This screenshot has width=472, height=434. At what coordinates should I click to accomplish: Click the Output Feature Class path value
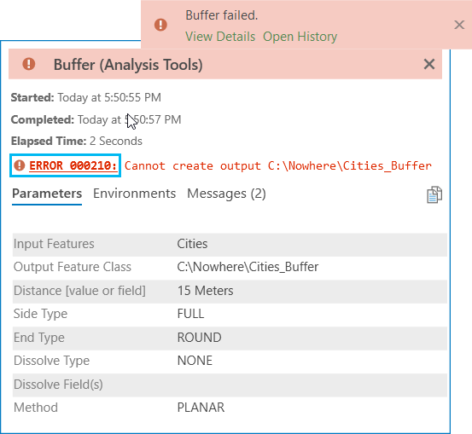click(x=248, y=267)
